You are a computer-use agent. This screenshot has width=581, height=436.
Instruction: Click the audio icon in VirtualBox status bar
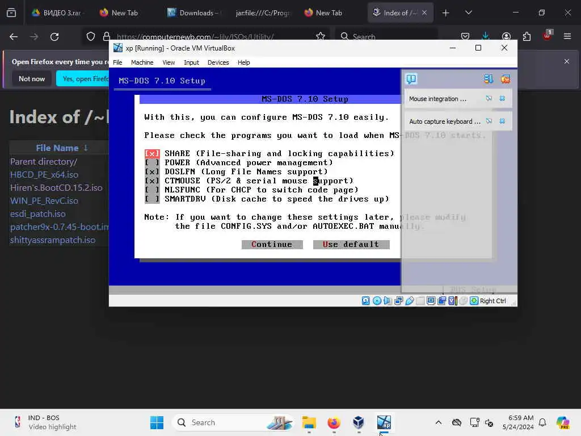pos(388,301)
